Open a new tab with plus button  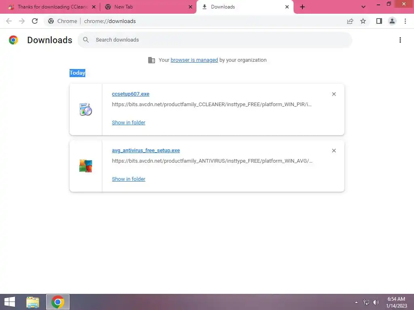pyautogui.click(x=302, y=7)
